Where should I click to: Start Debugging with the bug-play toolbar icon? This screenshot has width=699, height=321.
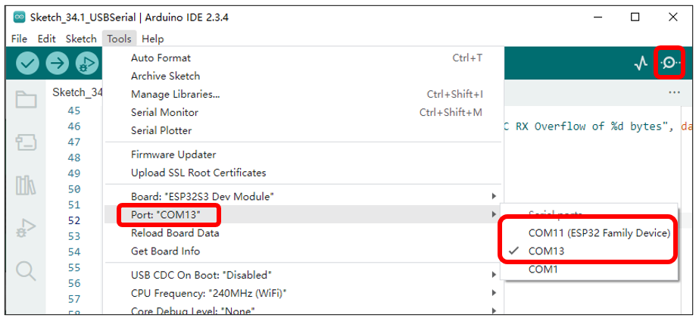87,64
